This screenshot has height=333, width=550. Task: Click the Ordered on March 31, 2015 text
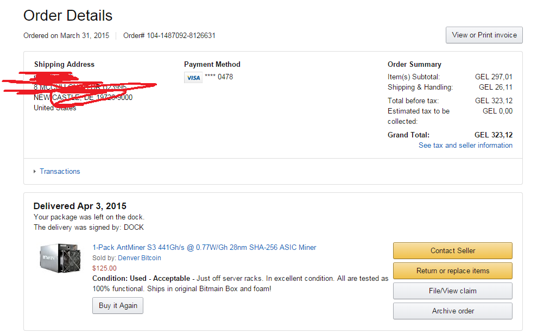pos(66,35)
